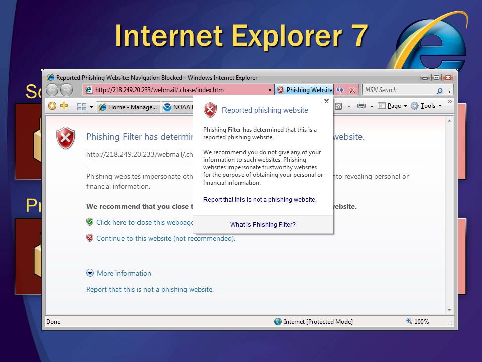Image resolution: width=482 pixels, height=362 pixels.
Task: Click the Internet Explorer logo on the slide
Action: (x=429, y=41)
